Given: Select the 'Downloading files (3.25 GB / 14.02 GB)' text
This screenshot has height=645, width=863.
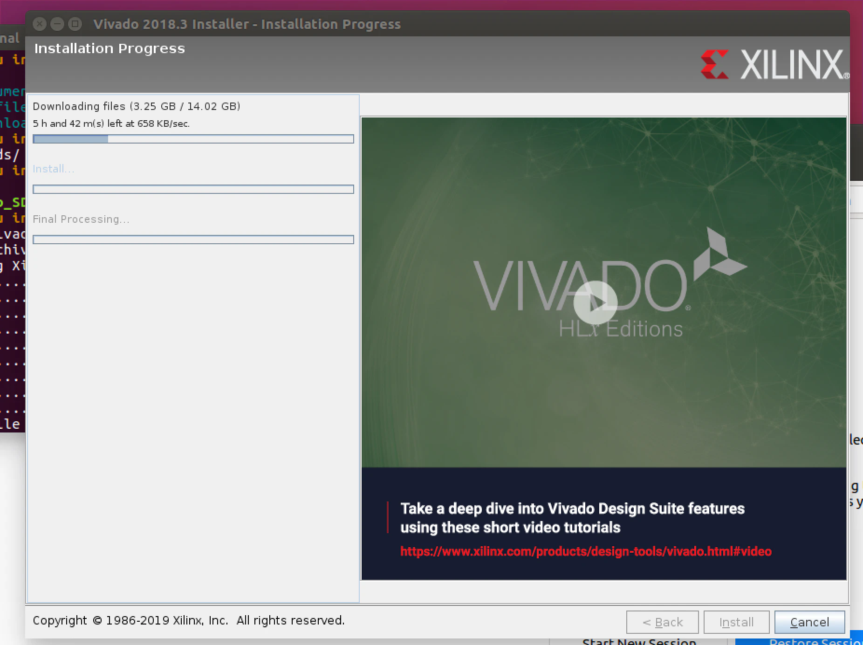Looking at the screenshot, I should [137, 106].
